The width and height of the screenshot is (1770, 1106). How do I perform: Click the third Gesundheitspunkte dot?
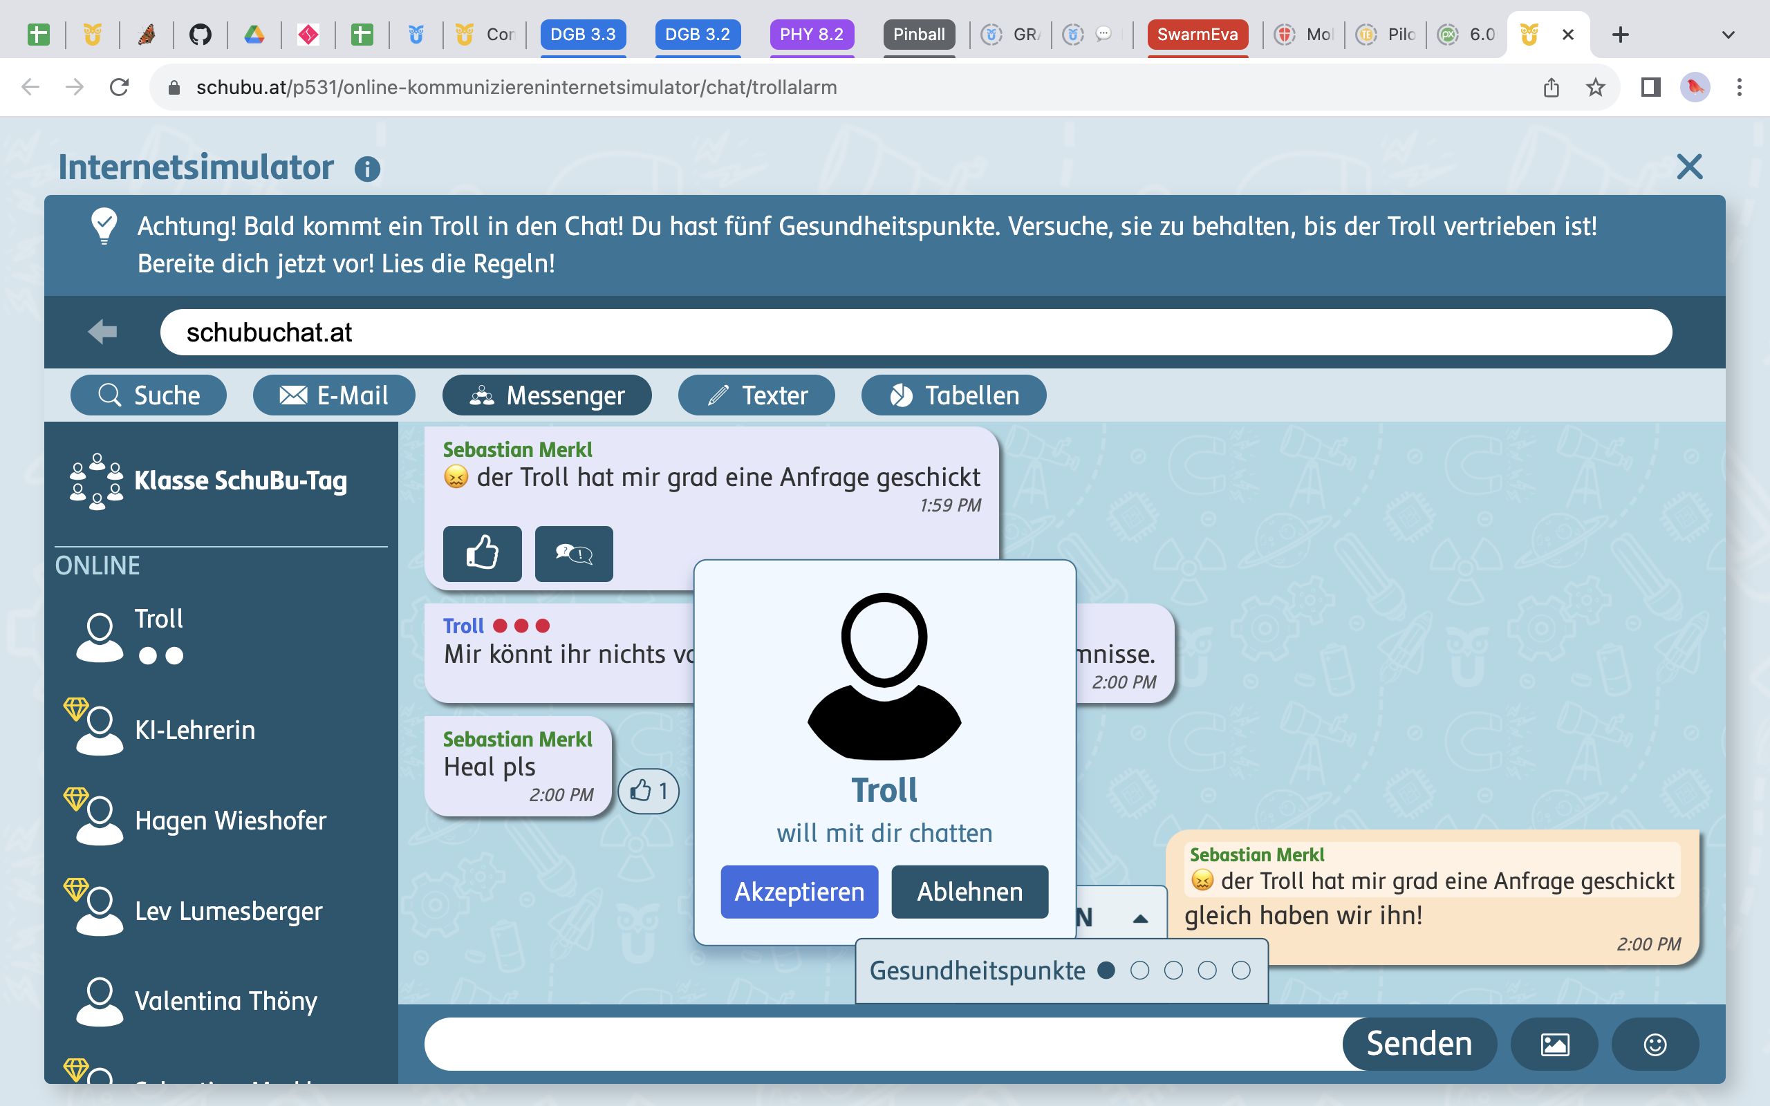[x=1174, y=971]
